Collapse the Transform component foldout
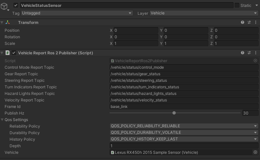The height and width of the screenshot is (160, 260). click(x=2, y=22)
